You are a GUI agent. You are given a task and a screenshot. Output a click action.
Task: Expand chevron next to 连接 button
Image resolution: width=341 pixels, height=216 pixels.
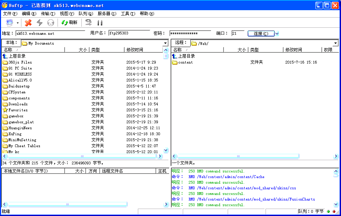pyautogui.click(x=277, y=33)
